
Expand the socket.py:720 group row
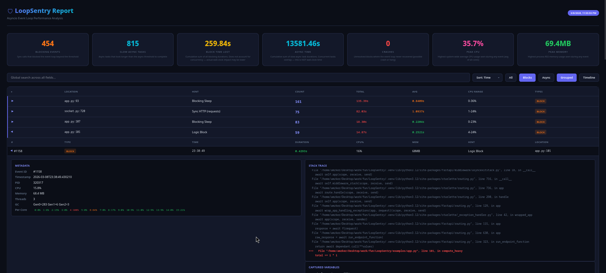tap(12, 111)
